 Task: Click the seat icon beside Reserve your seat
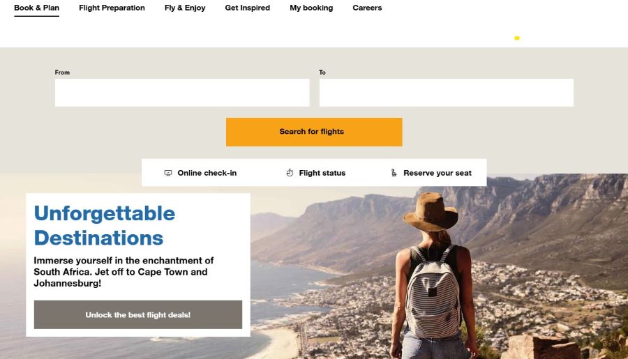coord(394,173)
